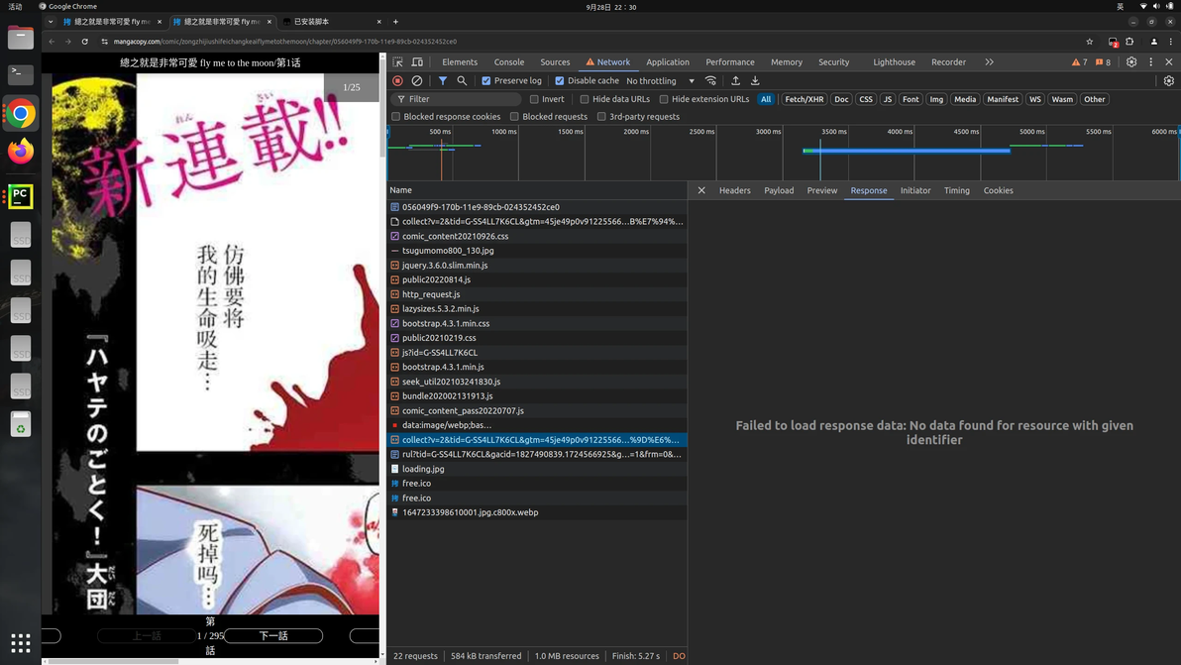Uncheck Preserve log
The image size is (1181, 665).
pos(485,80)
